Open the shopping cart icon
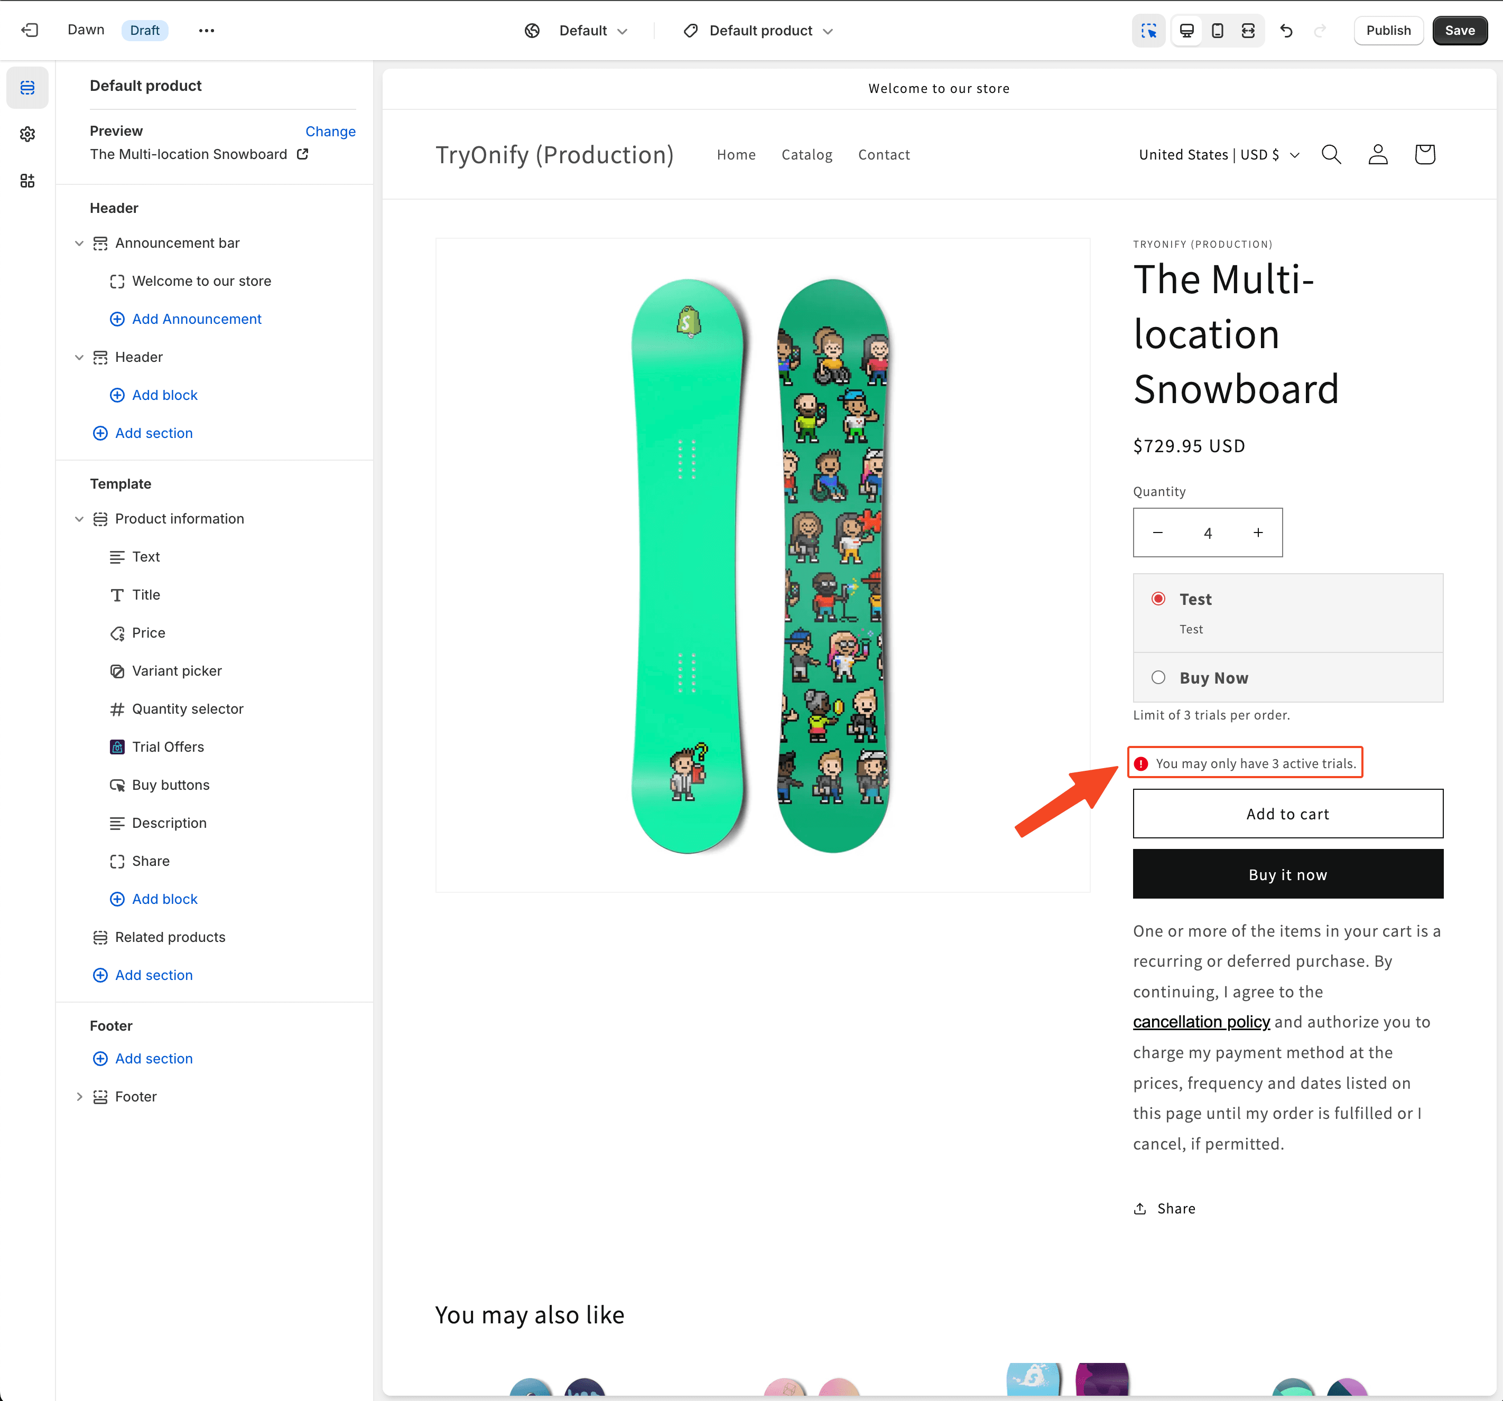Viewport: 1503px width, 1401px height. 1424,154
